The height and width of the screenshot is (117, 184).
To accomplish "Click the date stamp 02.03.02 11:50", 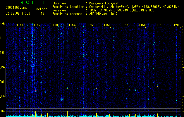I will point(18,13).
